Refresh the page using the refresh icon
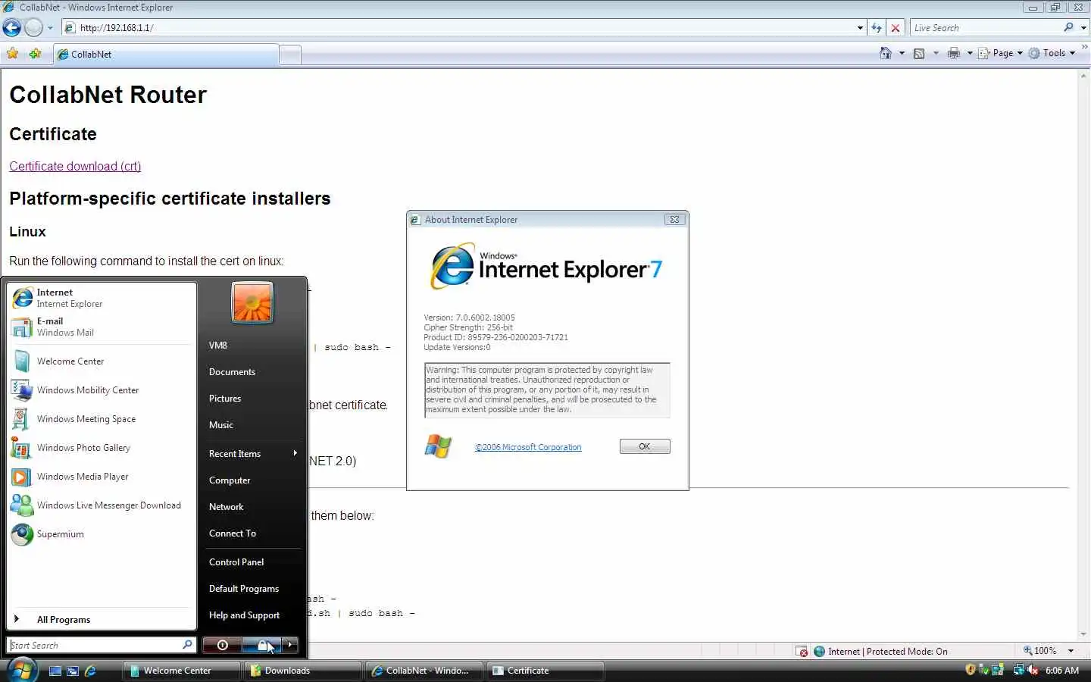The width and height of the screenshot is (1091, 682). (x=877, y=28)
